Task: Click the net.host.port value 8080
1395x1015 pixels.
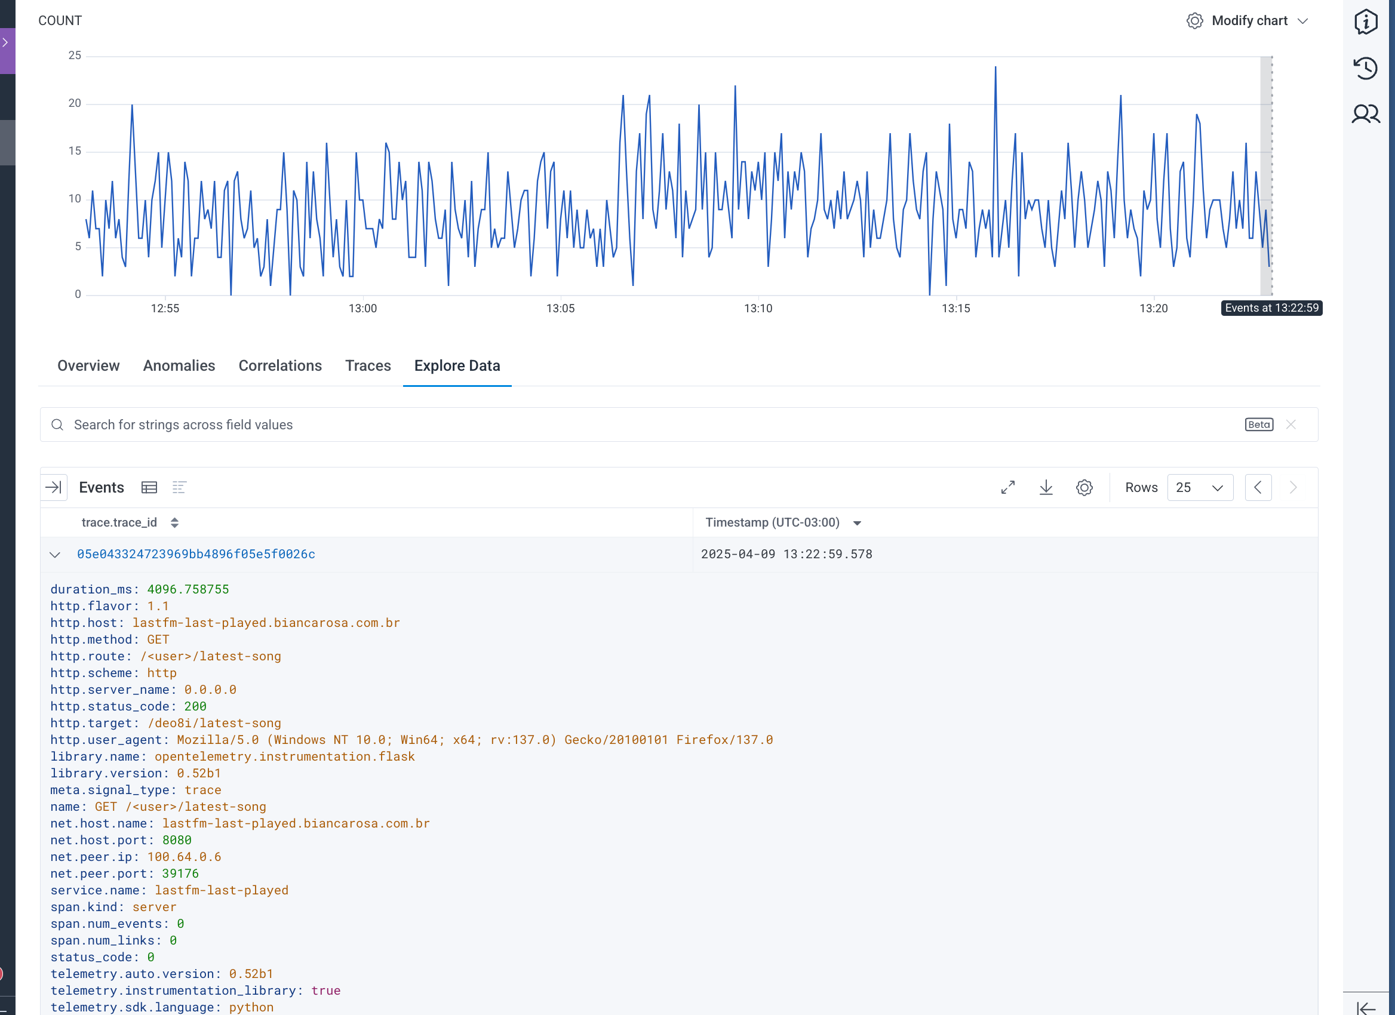Action: tap(177, 840)
